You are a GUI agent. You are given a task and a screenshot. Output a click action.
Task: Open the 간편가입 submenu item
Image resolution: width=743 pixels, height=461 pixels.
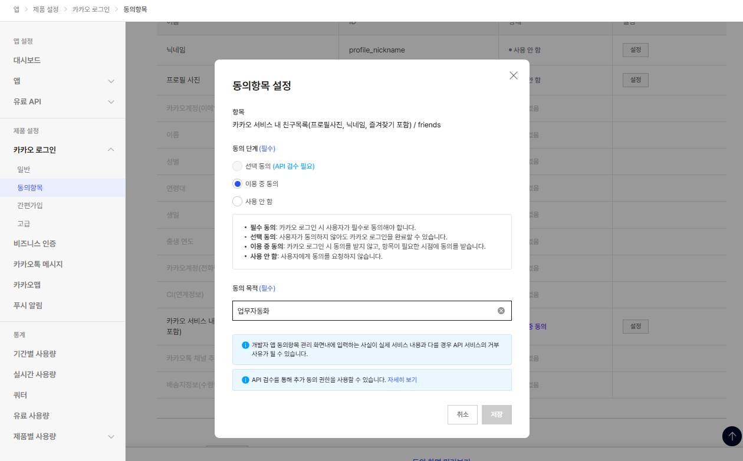(x=30, y=206)
